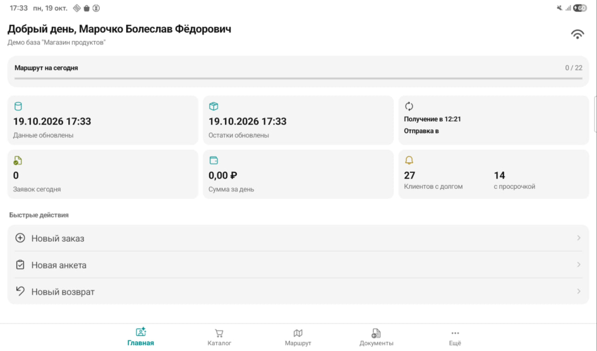Click the 'Остатки обновлены' label
This screenshot has width=597, height=351.
coord(239,135)
